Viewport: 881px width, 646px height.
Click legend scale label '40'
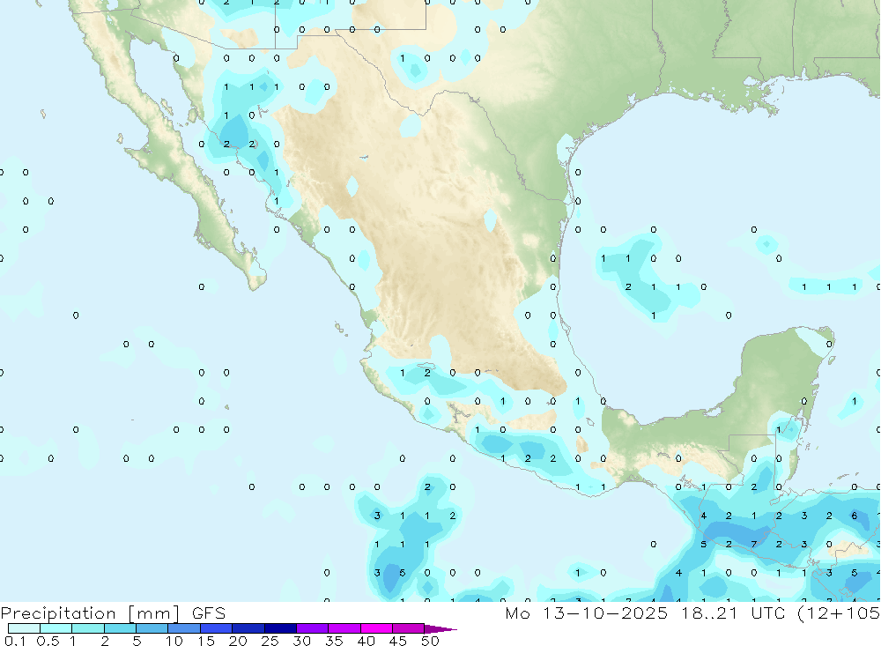tap(366, 641)
